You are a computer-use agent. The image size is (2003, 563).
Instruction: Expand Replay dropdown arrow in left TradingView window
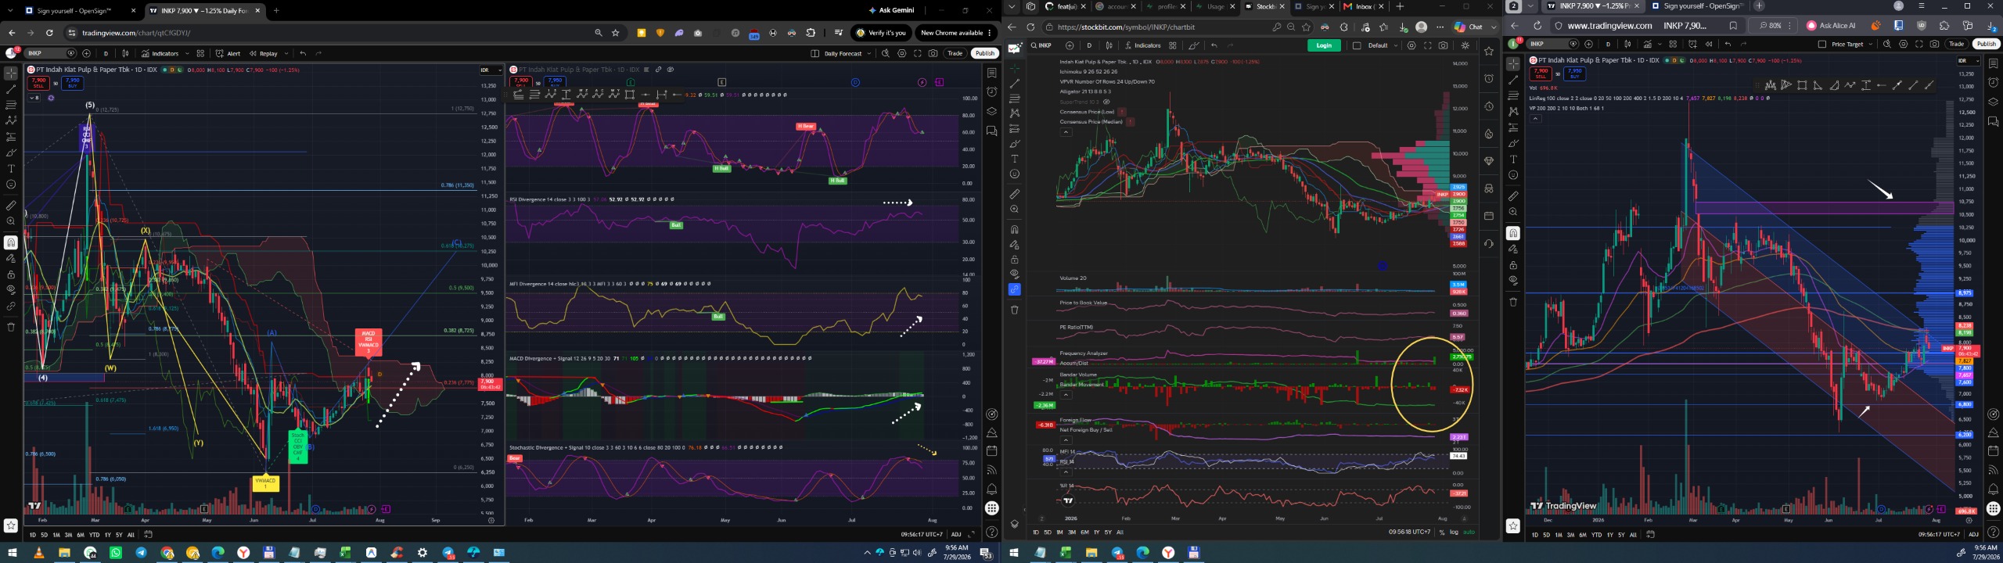pos(286,54)
